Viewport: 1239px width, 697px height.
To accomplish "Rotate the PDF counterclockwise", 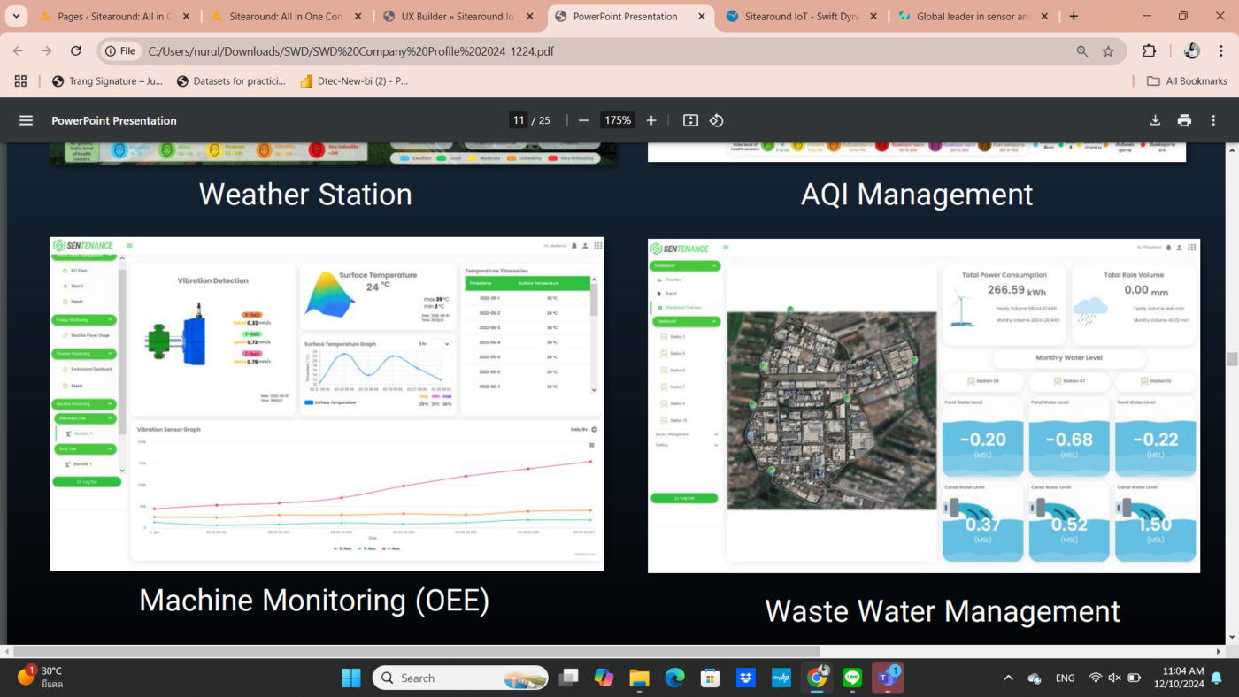I will (x=718, y=119).
